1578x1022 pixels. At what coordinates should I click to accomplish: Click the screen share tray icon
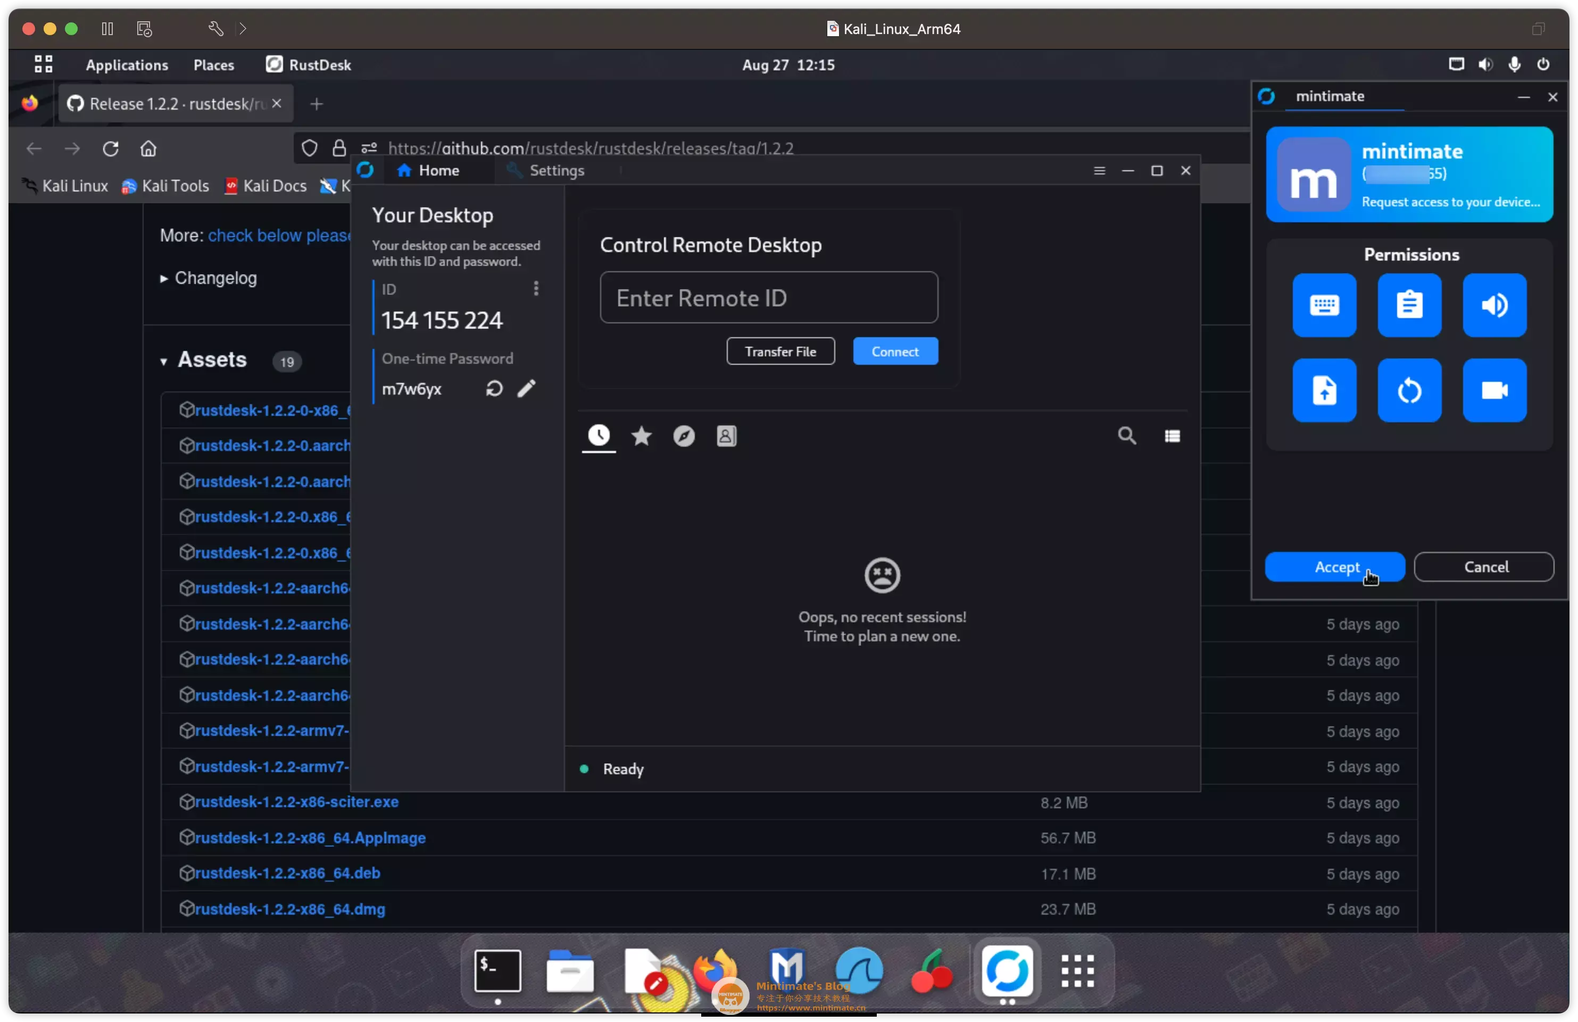pyautogui.click(x=1455, y=64)
